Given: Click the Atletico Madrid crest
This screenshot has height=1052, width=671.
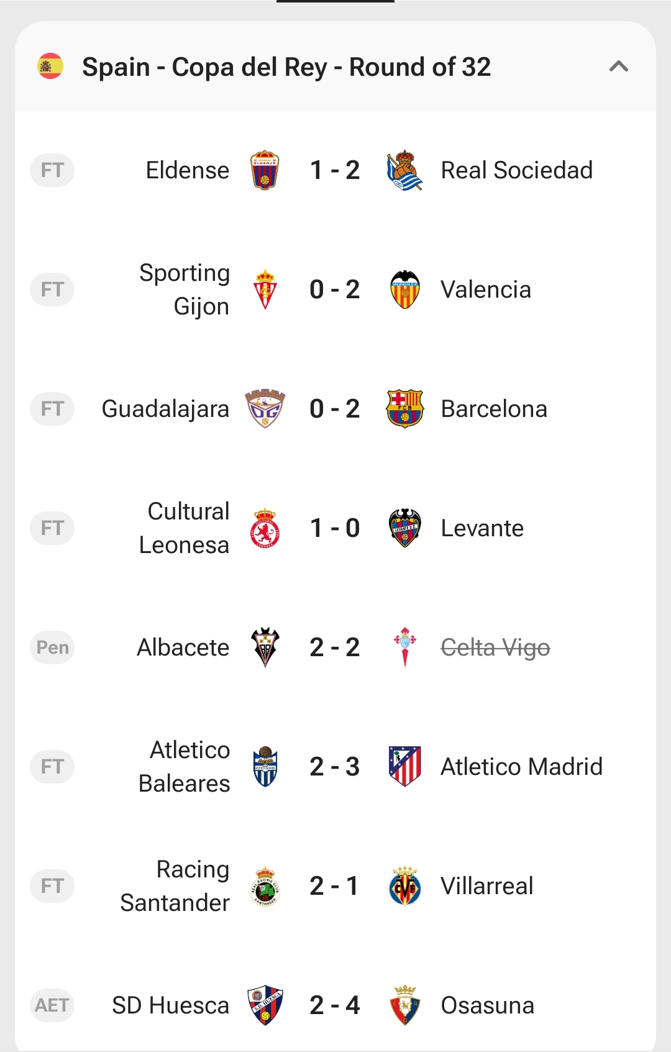Looking at the screenshot, I should pos(404,767).
